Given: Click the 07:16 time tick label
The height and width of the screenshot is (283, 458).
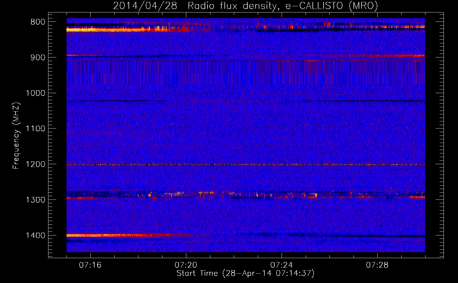Looking at the screenshot, I should 90,265.
